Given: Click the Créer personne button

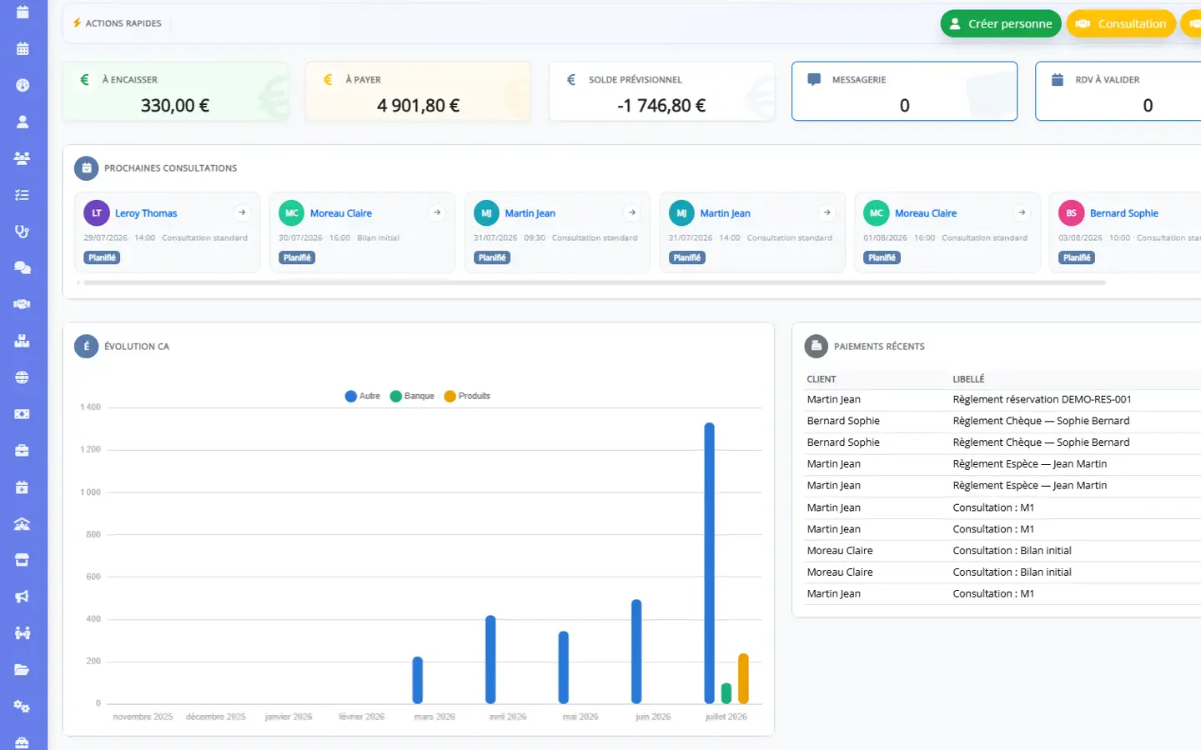Looking at the screenshot, I should coord(1001,24).
